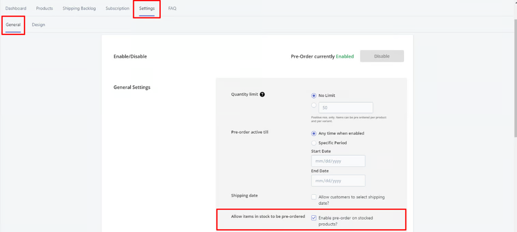The width and height of the screenshot is (517, 232).
Task: Open the FAQ tab
Action: 172,8
